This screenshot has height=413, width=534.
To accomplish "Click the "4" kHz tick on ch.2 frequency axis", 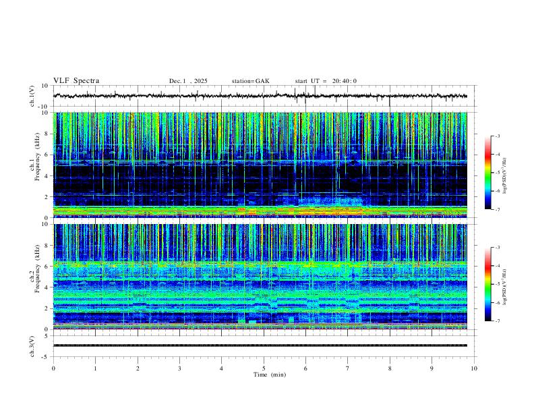I will pyautogui.click(x=47, y=287).
